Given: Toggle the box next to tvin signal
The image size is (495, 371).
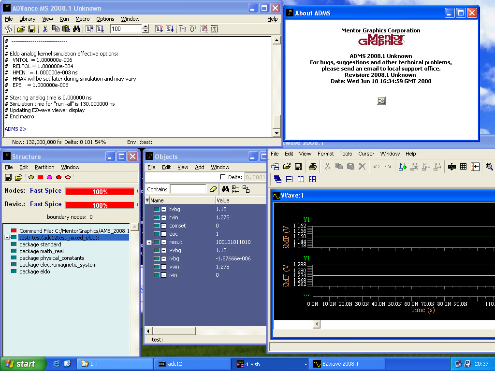Looking at the screenshot, I should click(163, 217).
